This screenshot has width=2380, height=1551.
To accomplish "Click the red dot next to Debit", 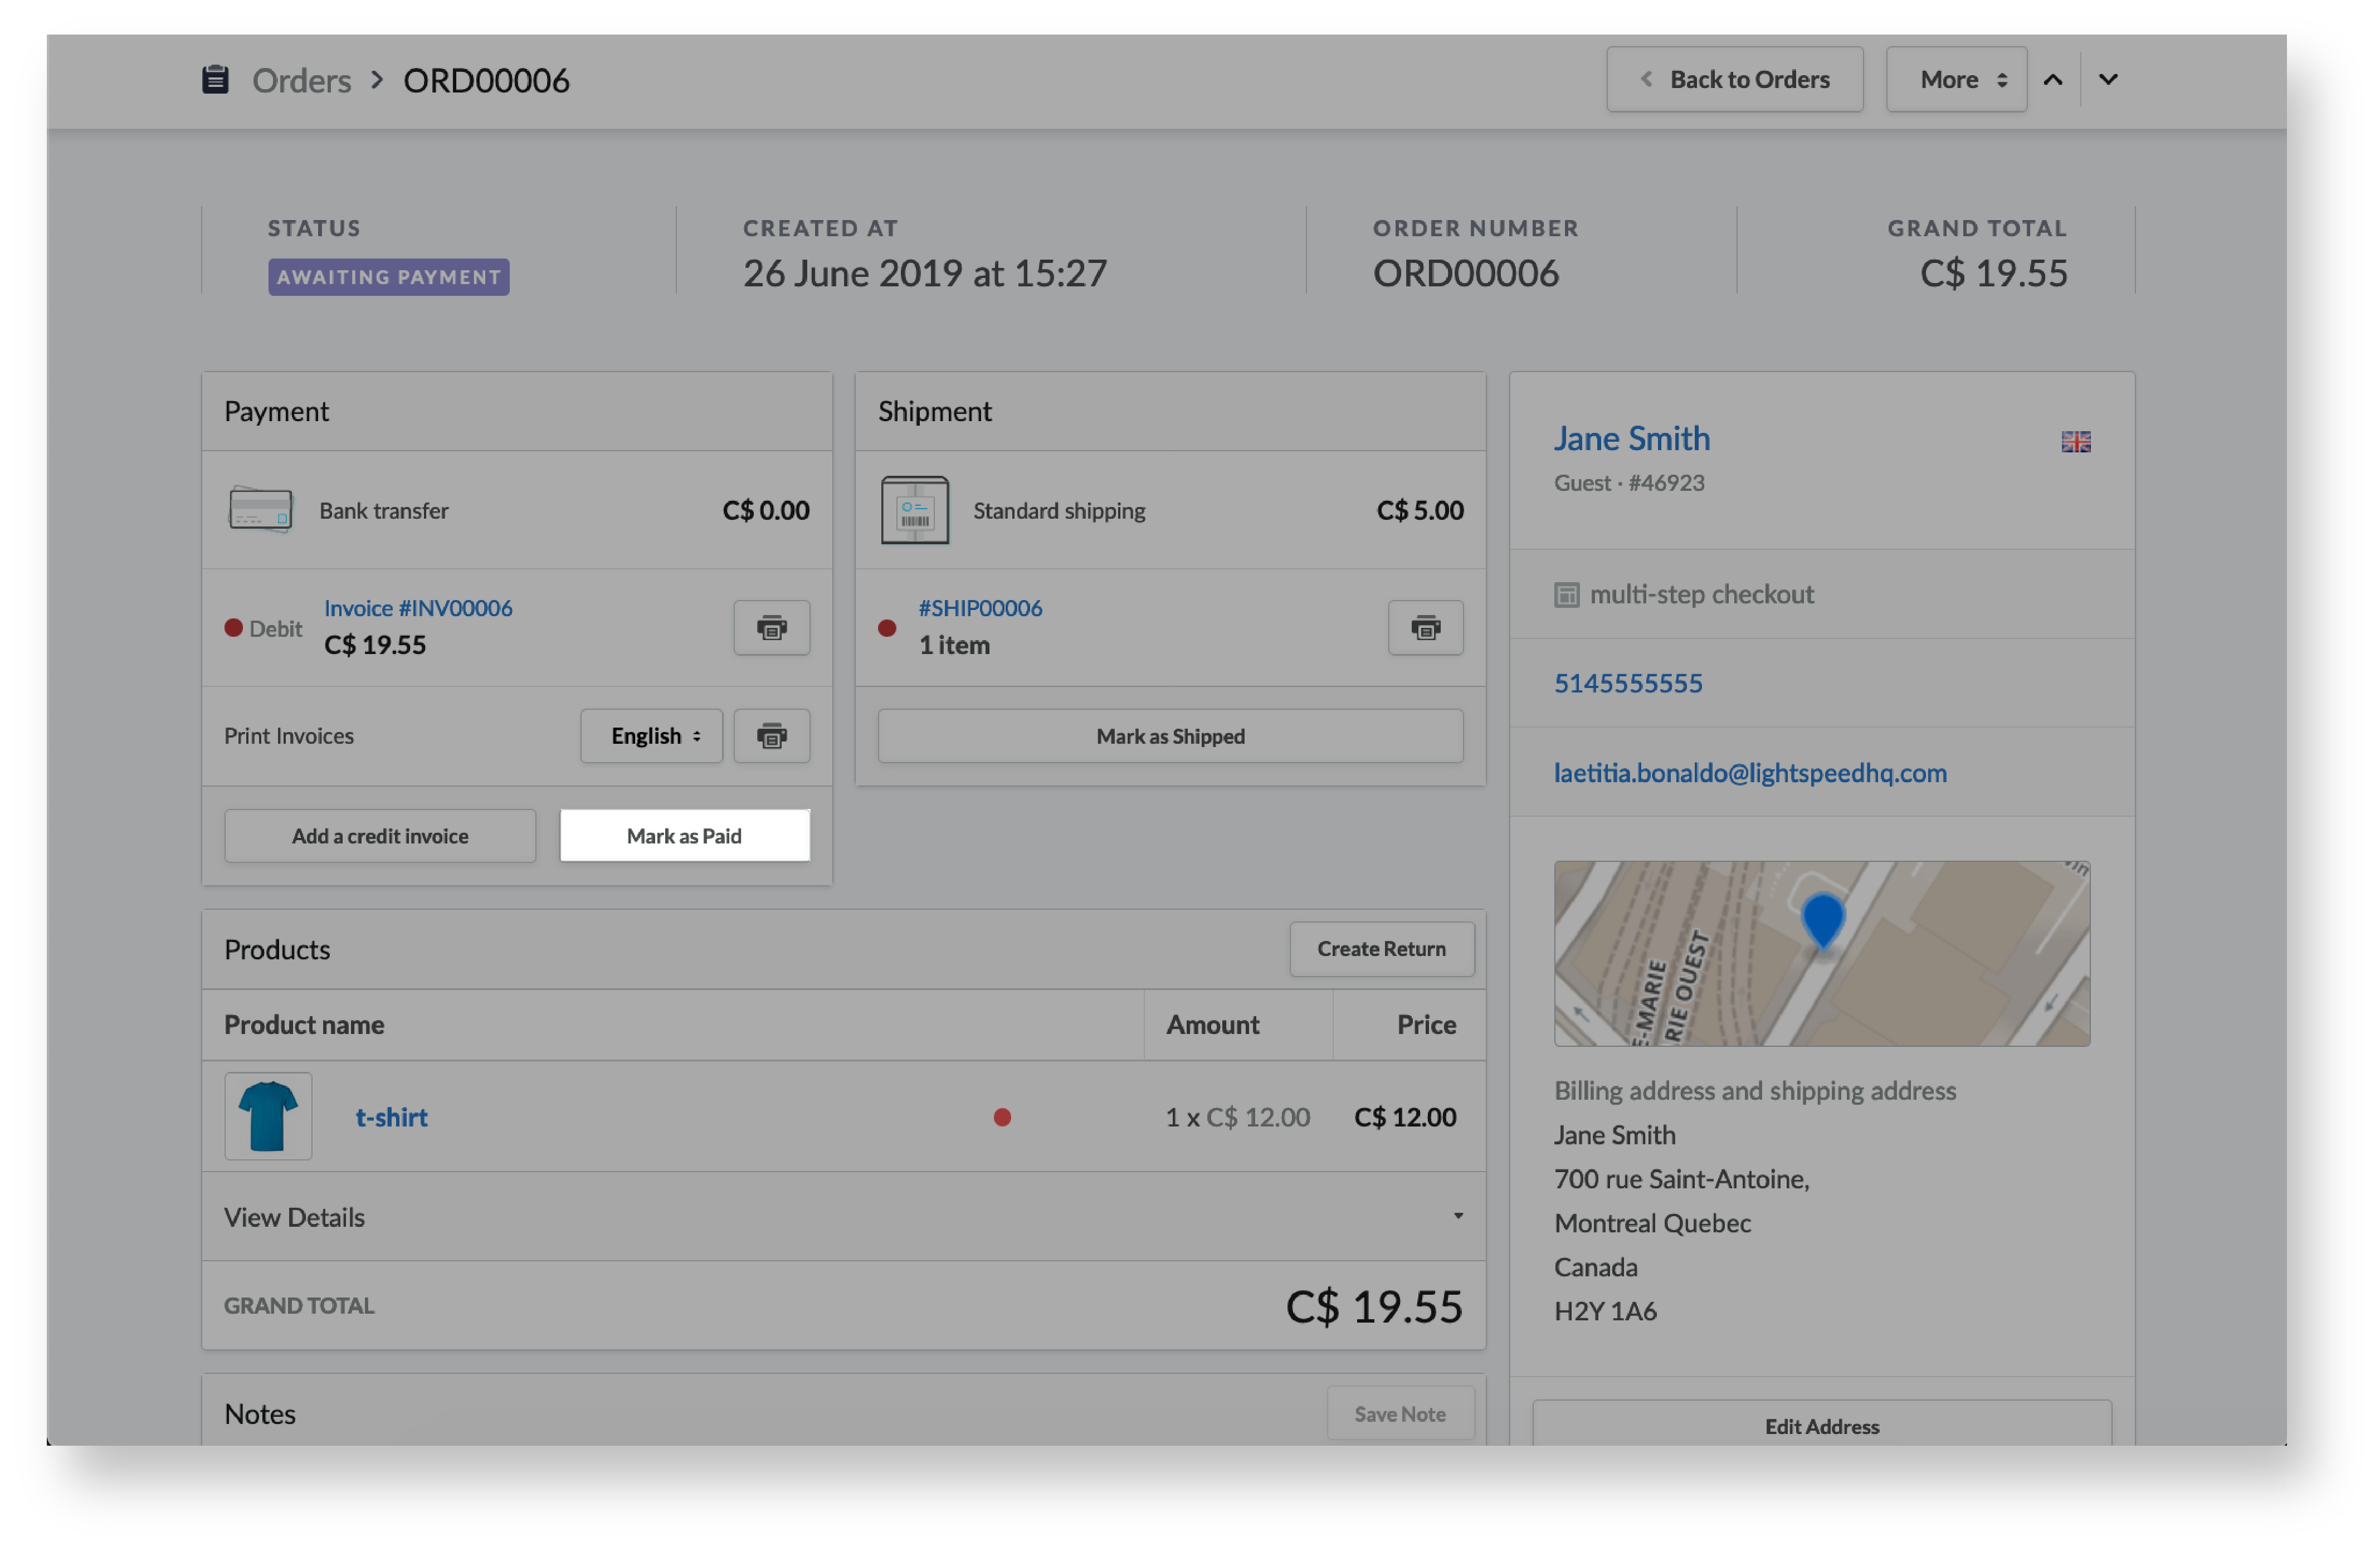I will click(x=233, y=628).
